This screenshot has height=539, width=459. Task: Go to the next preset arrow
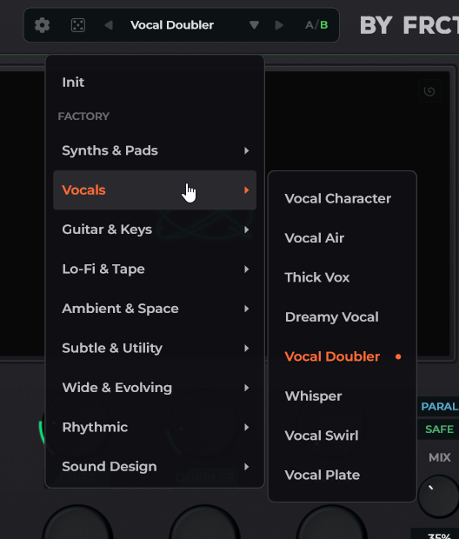coord(279,25)
